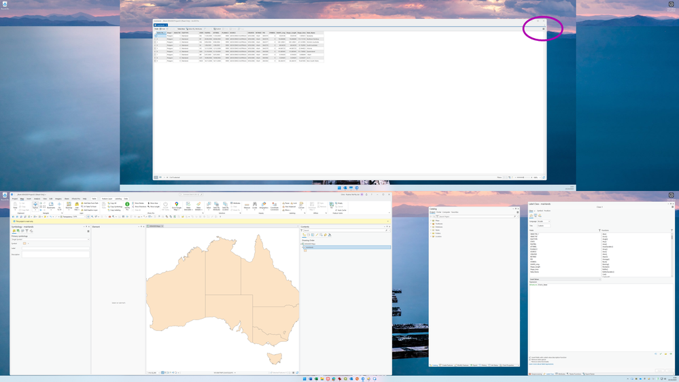679x382 pixels.
Task: Expand the Folders node in Catalog
Action: 431,233
